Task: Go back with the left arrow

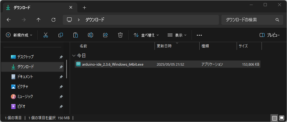Action: click(9, 20)
